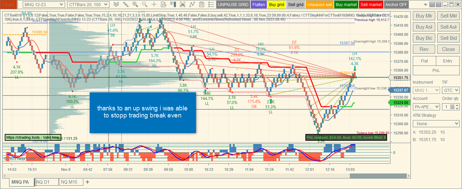Click the Flat position display
This screenshot has width=462, height=189.
click(424, 61)
